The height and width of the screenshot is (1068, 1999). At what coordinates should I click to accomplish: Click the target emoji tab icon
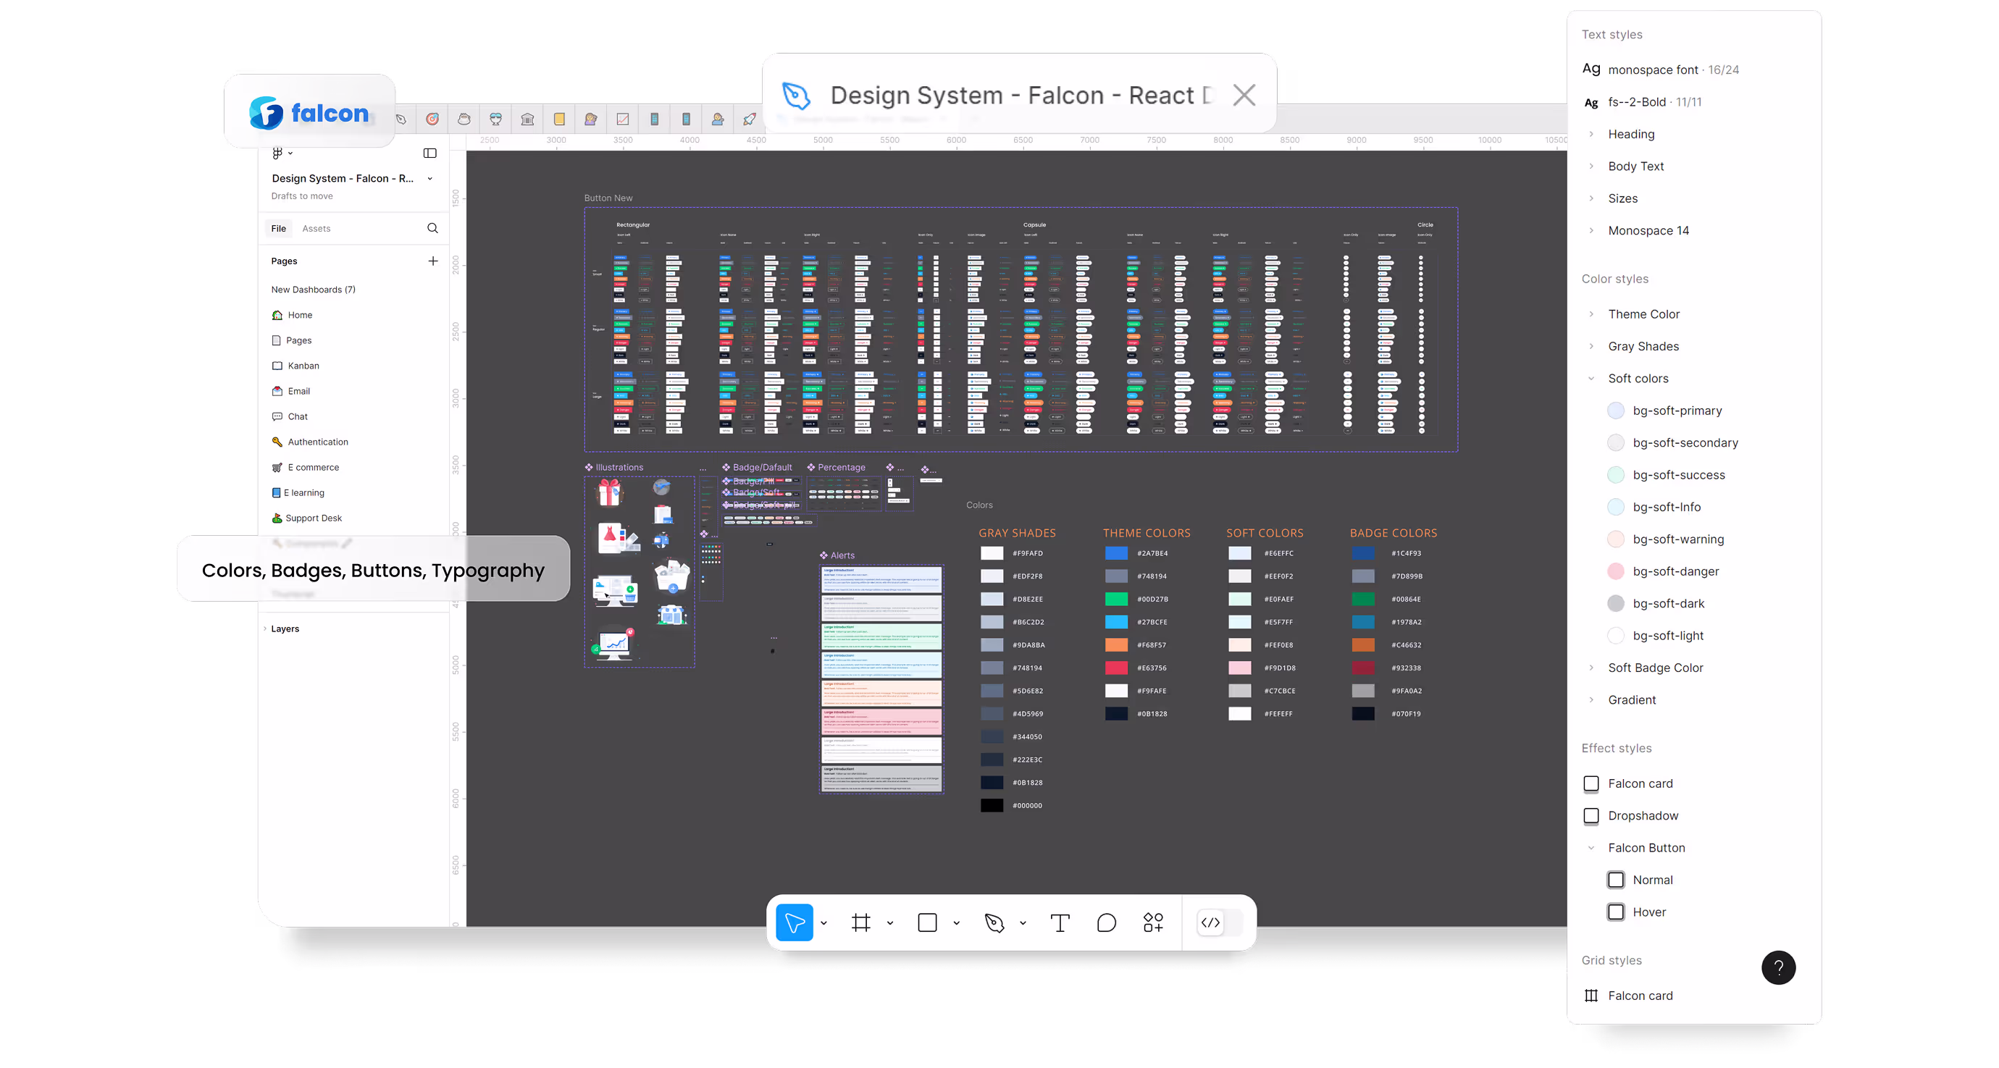432,119
